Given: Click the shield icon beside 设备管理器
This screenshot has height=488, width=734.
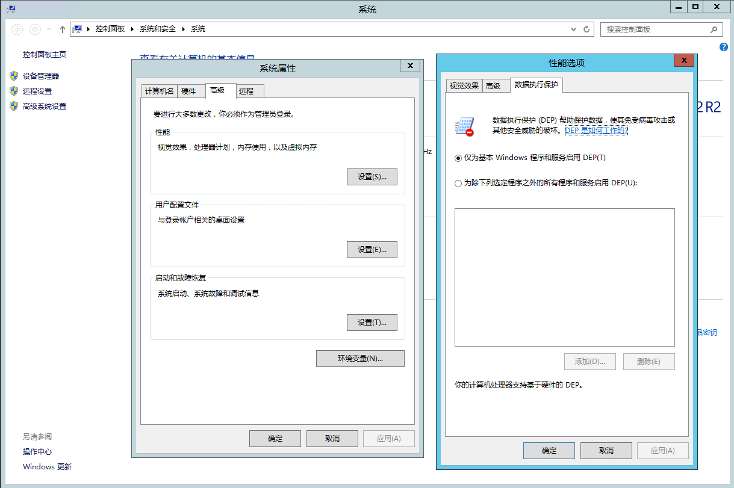Looking at the screenshot, I should pyautogui.click(x=14, y=76).
